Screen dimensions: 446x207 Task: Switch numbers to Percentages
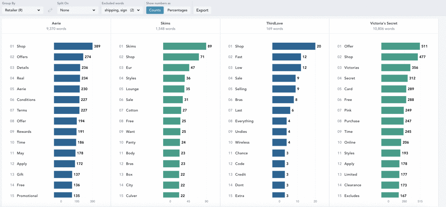point(178,10)
